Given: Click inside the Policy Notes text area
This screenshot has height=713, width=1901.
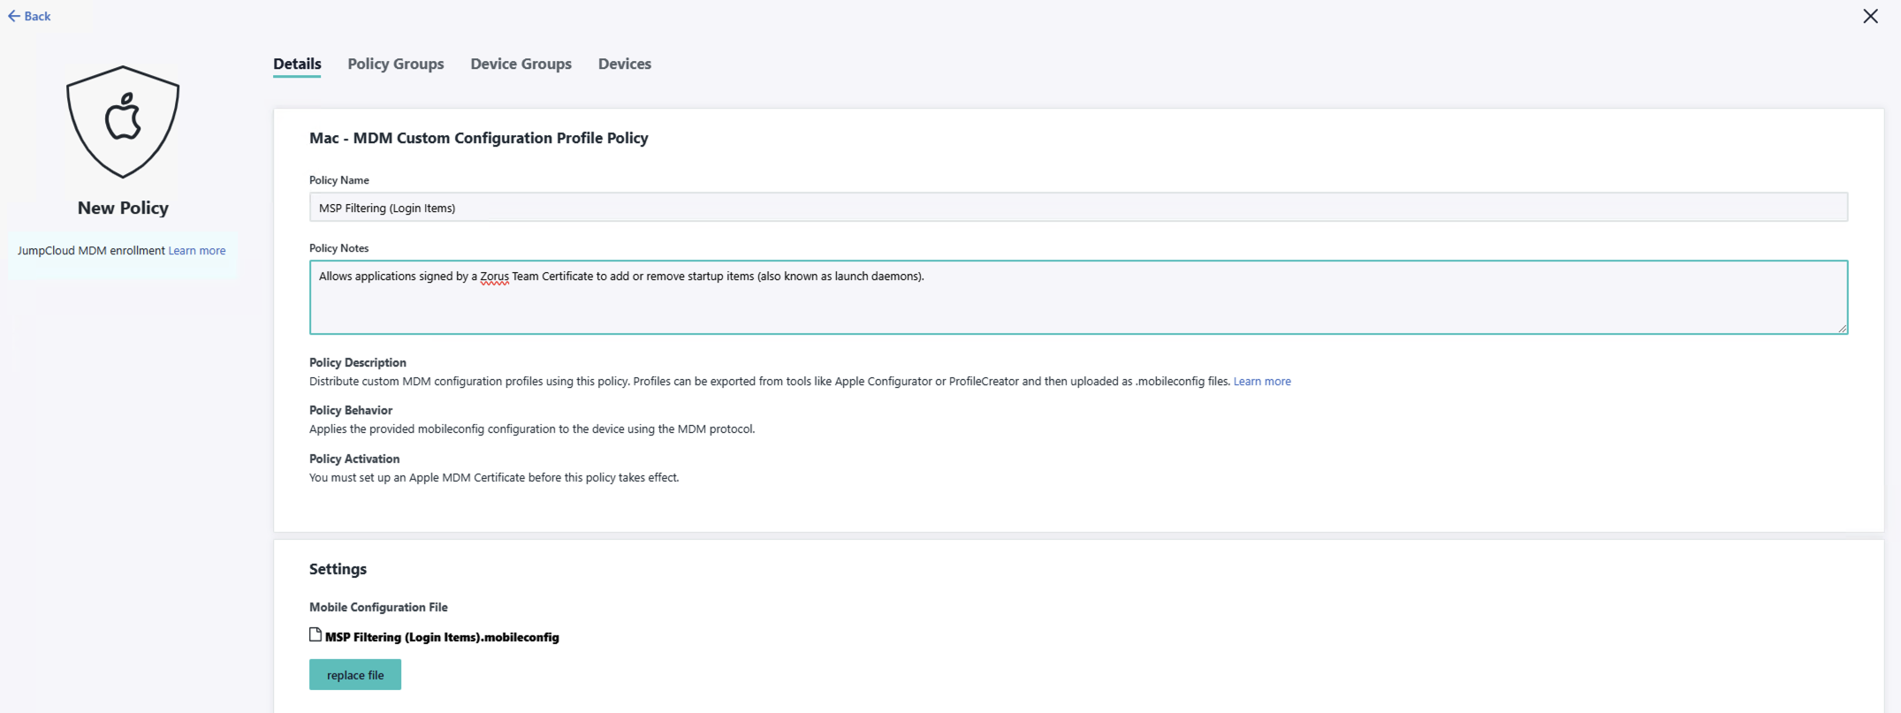Looking at the screenshot, I should pyautogui.click(x=1078, y=297).
